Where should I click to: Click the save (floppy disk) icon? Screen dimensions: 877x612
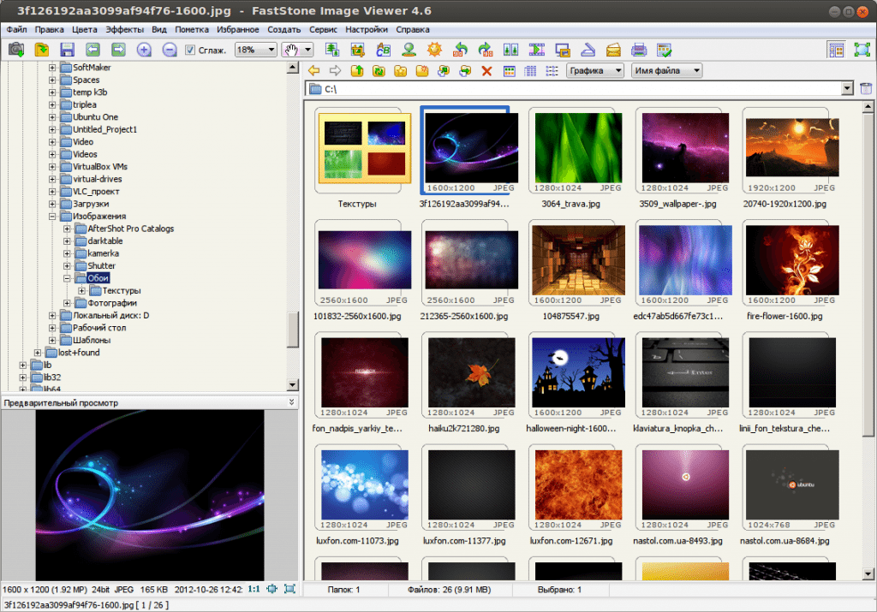(67, 50)
